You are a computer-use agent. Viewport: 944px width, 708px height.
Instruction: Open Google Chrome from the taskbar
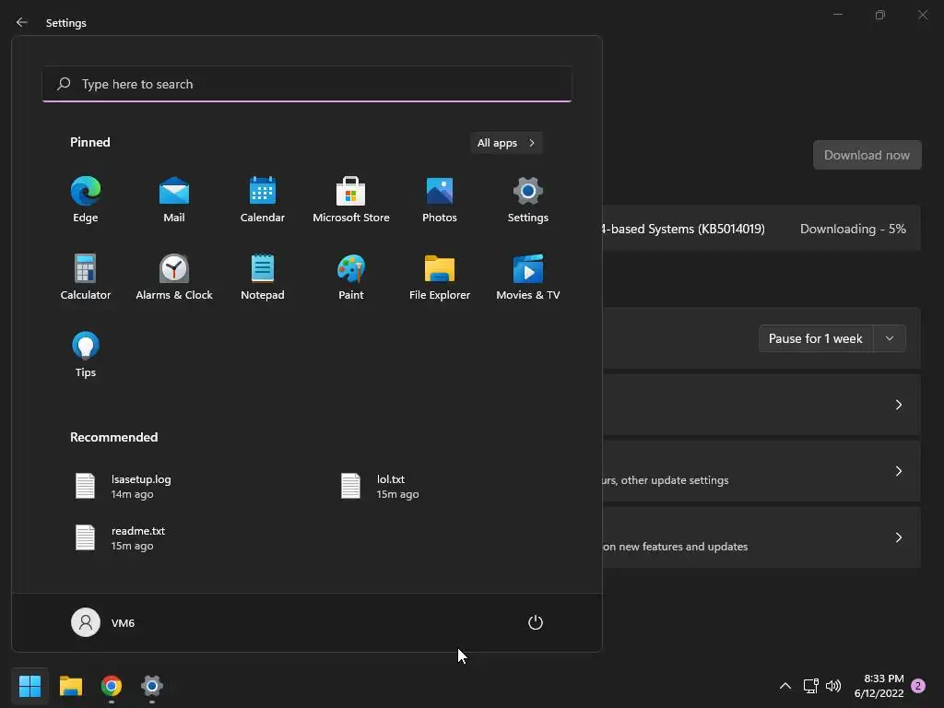pyautogui.click(x=112, y=686)
